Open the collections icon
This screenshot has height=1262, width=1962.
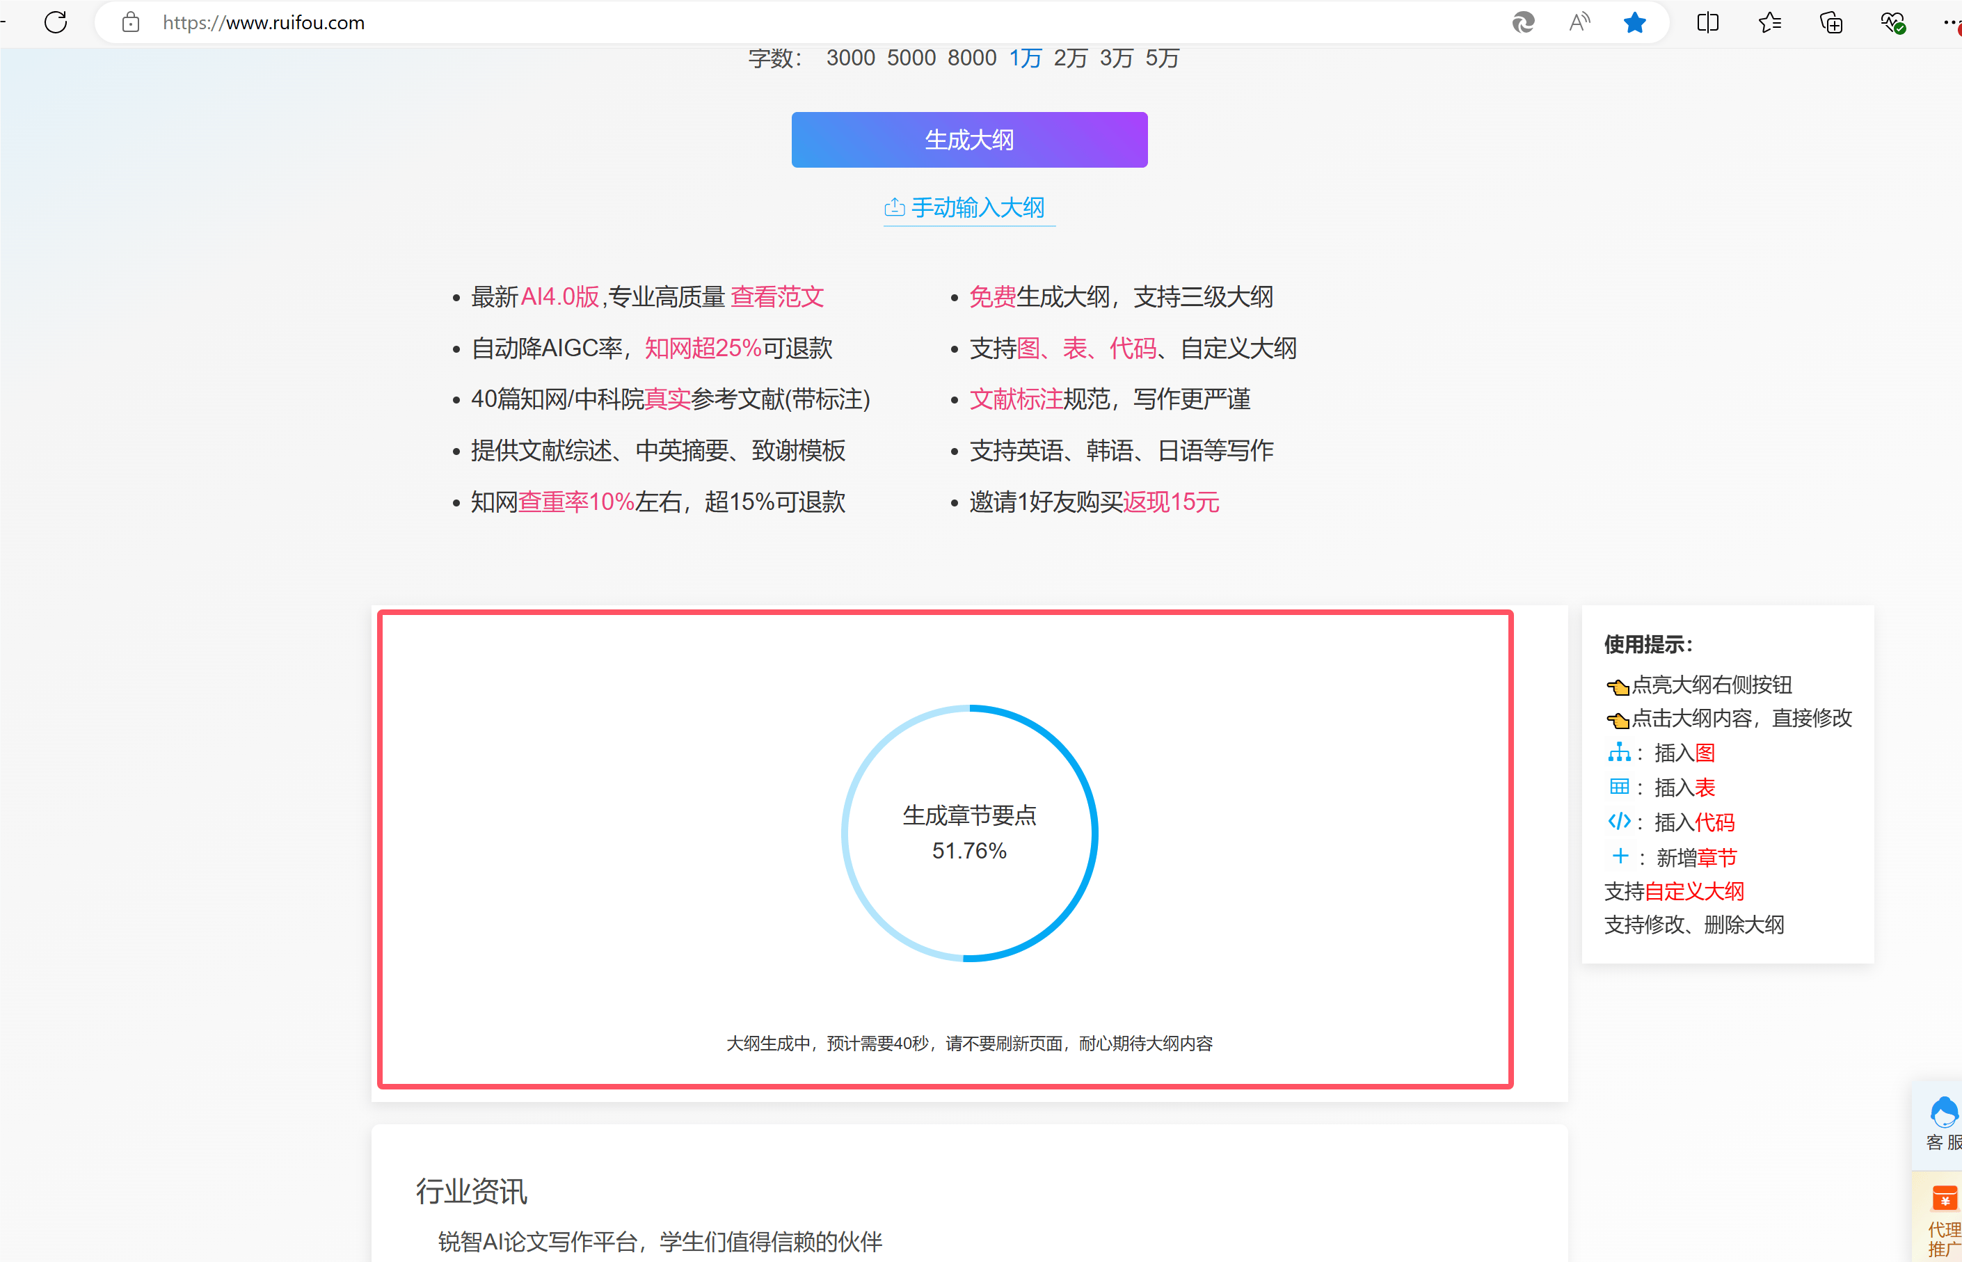coord(1831,22)
